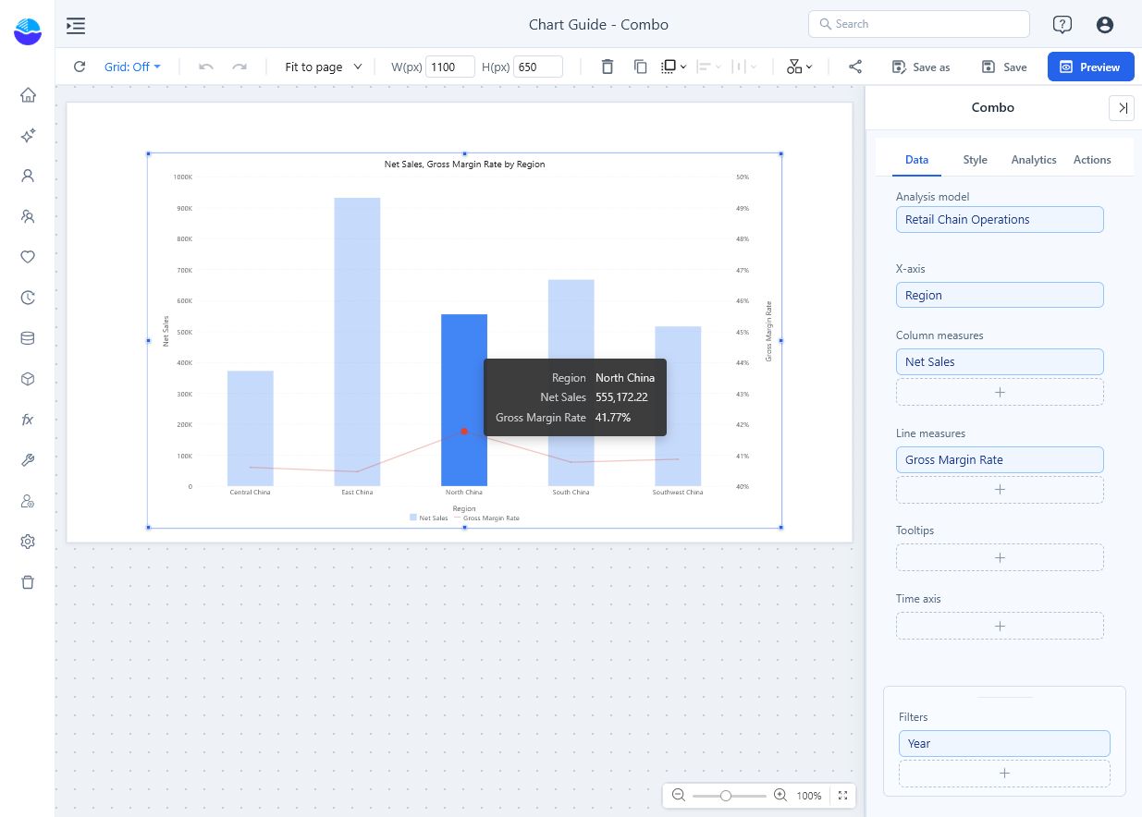1142x817 pixels.
Task: Add a new column measure
Action: (x=1000, y=392)
